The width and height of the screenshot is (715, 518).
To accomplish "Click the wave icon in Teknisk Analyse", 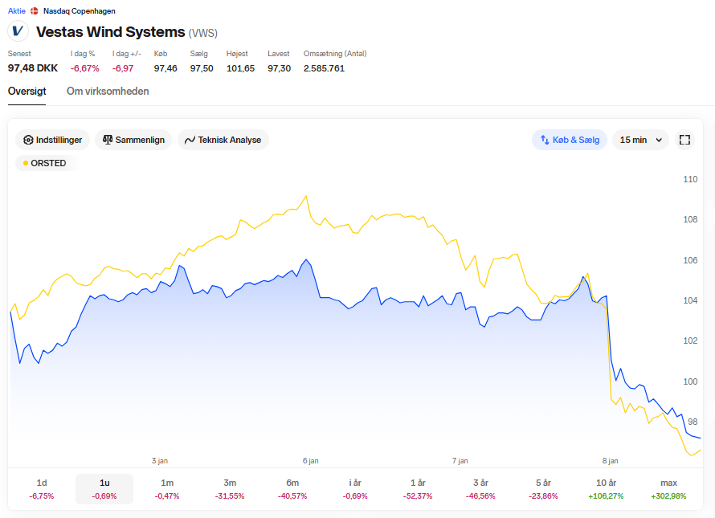I will [x=190, y=140].
